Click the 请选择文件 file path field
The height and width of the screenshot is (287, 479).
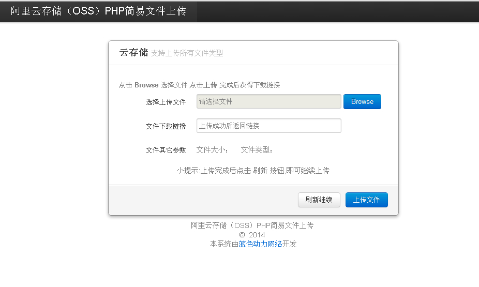(268, 102)
